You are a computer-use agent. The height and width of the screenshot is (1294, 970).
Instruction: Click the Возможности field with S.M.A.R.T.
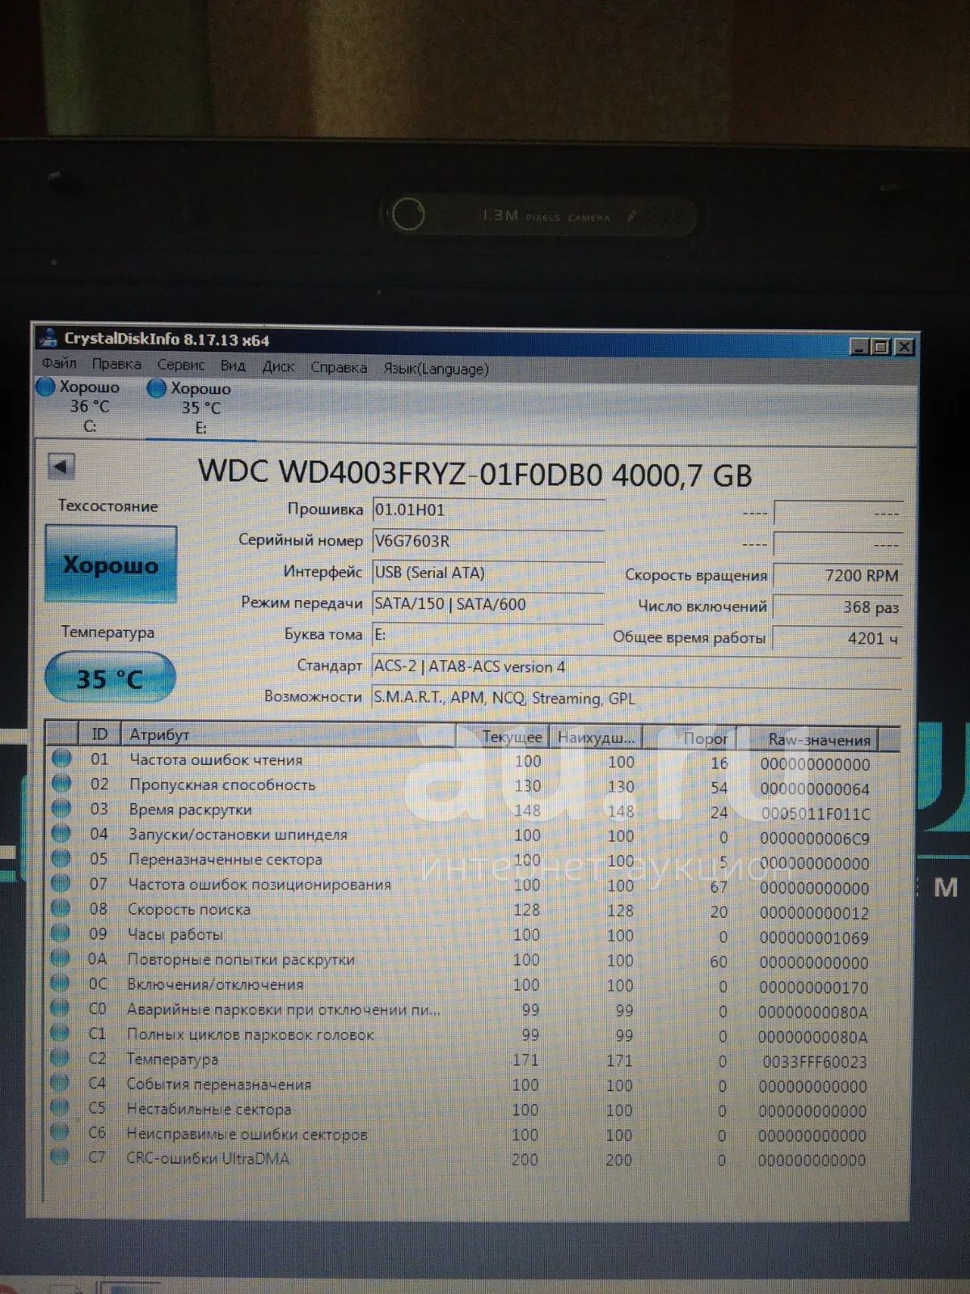(x=636, y=698)
